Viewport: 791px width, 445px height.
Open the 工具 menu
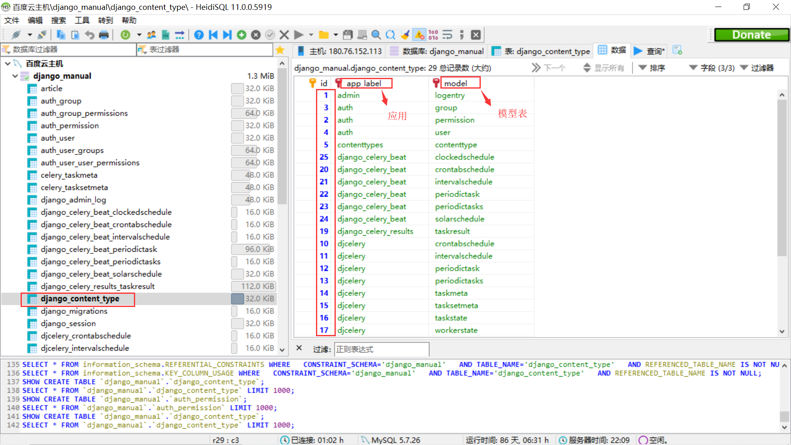(82, 20)
